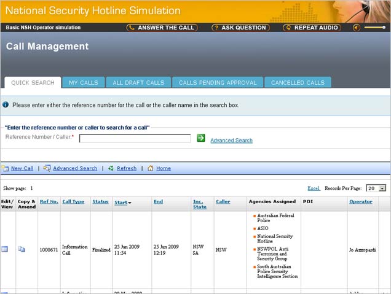The height and width of the screenshot is (294, 391).
Task: Click the Ask Question button
Action: 240,28
